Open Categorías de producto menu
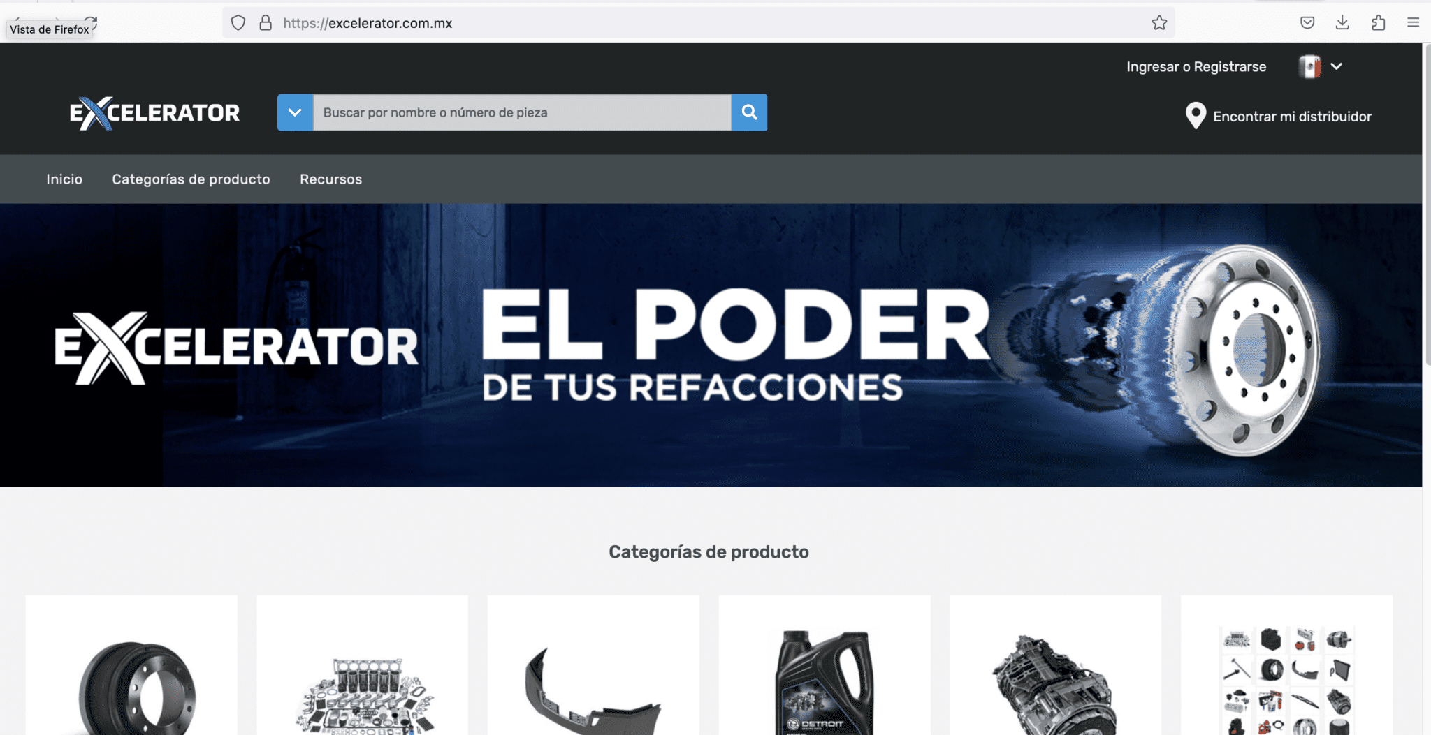This screenshot has height=735, width=1431. point(191,179)
